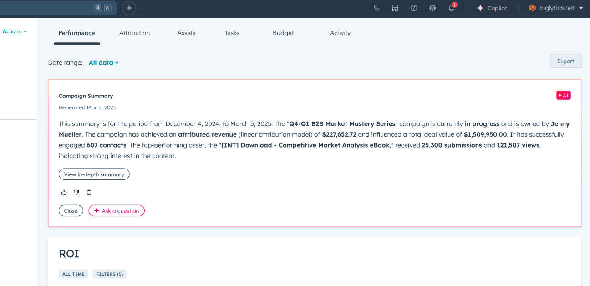Give the summary a thumbs down
The image size is (590, 286).
coord(76,192)
